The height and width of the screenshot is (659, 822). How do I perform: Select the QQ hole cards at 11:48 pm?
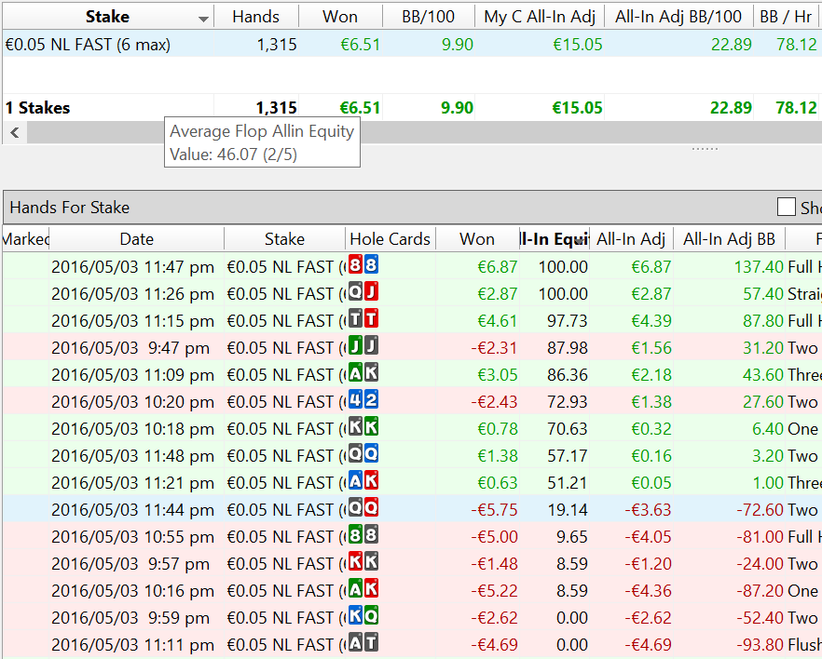click(363, 454)
